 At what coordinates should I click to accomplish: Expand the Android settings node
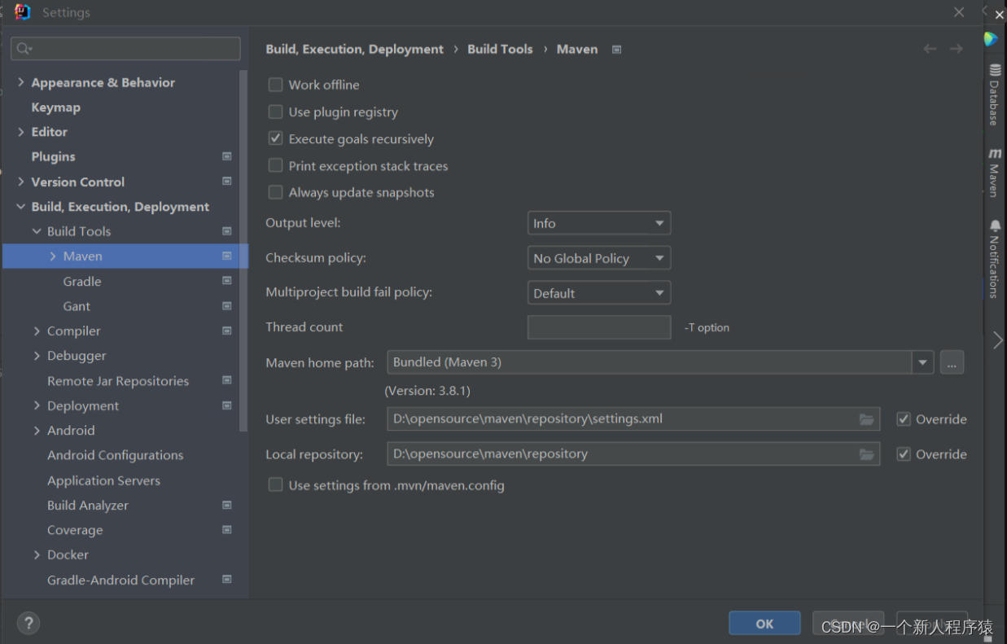pos(37,430)
